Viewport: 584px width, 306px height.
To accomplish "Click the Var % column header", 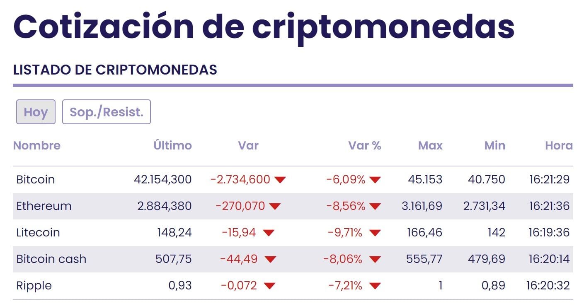I will coord(364,145).
